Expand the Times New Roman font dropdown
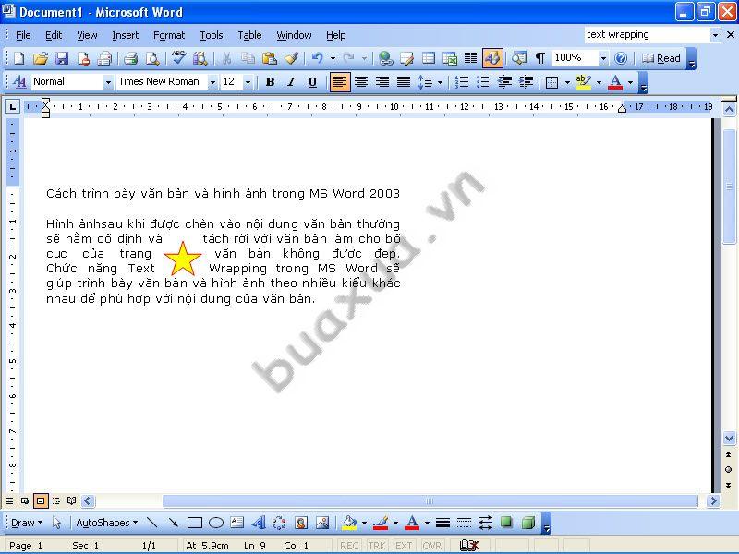The height and width of the screenshot is (554, 739). (212, 82)
